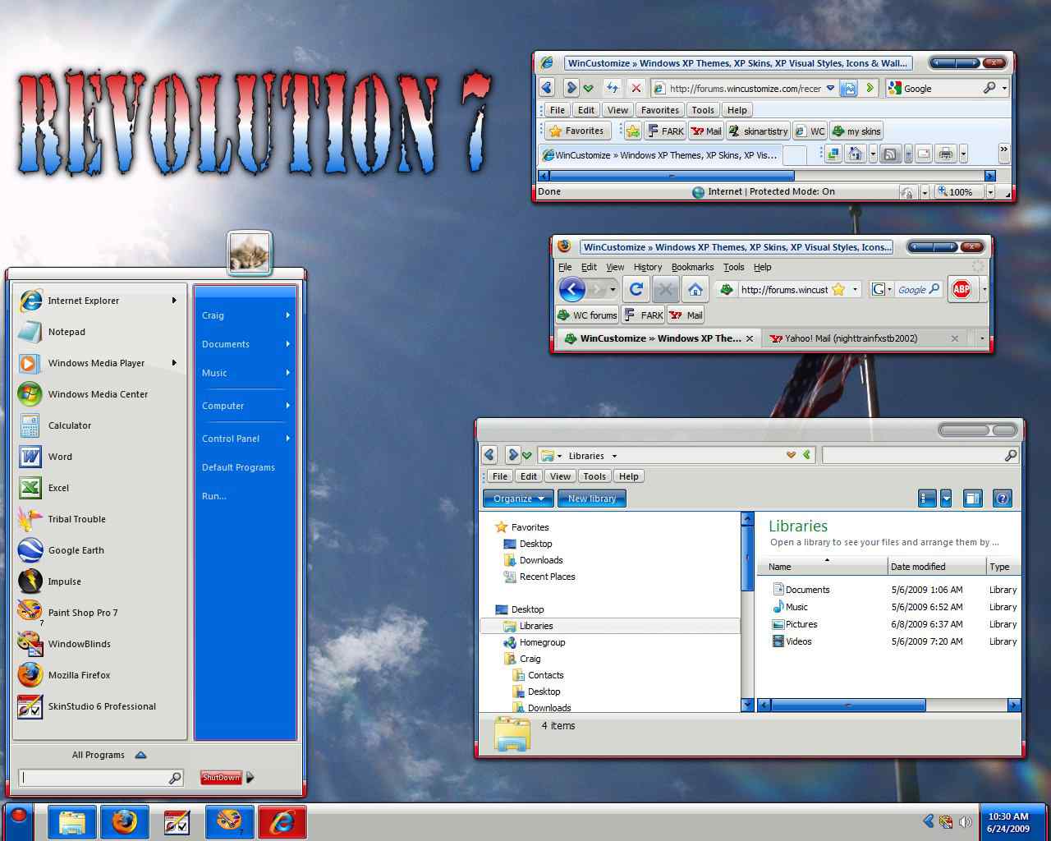Image resolution: width=1051 pixels, height=841 pixels.
Task: Click the New library button
Action: point(592,498)
